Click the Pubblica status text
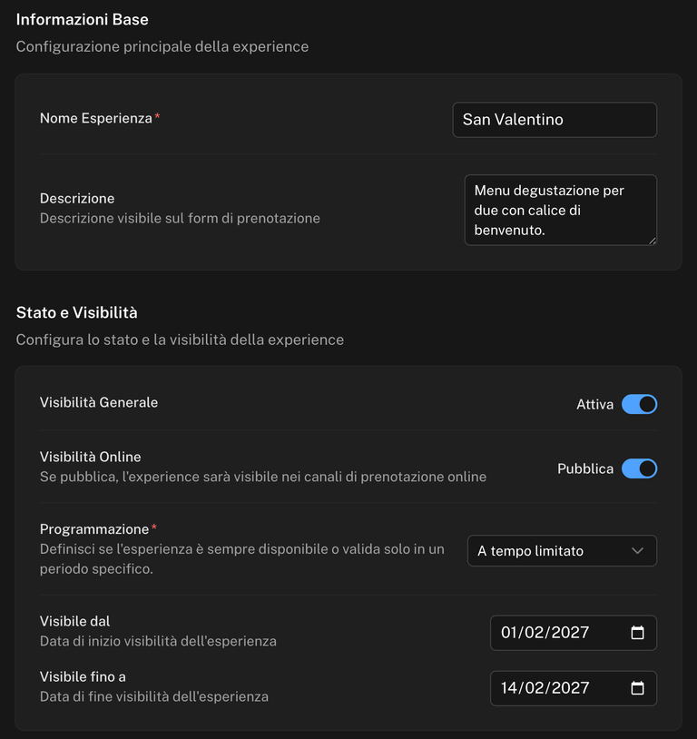 click(x=585, y=468)
